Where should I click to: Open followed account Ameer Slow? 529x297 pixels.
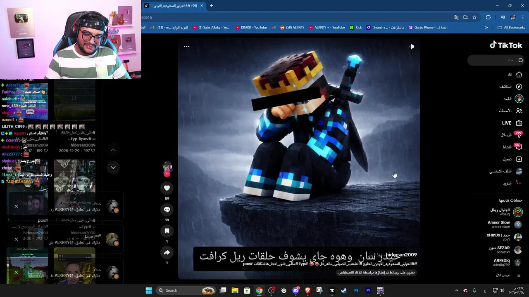[505, 224]
